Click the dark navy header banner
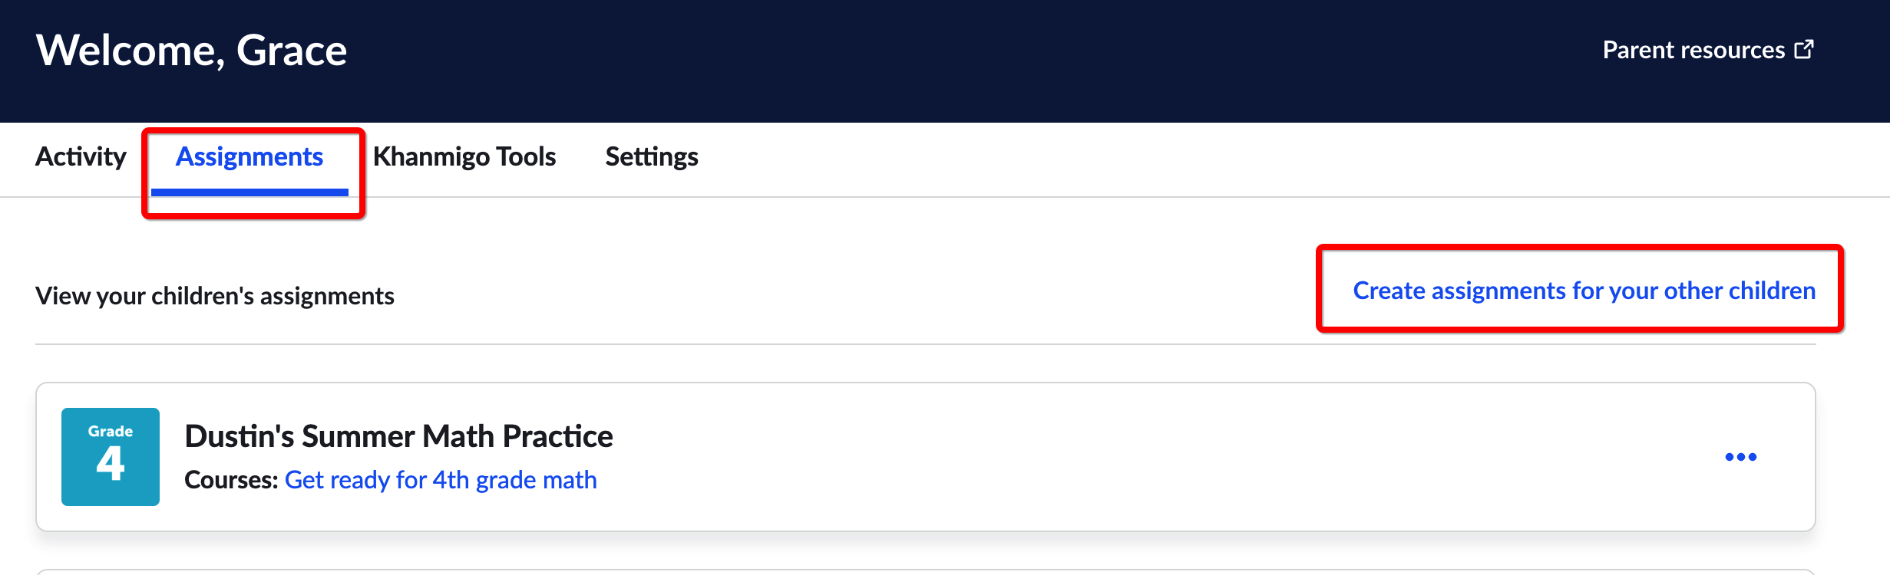Viewport: 1890px width, 575px height. click(x=945, y=61)
